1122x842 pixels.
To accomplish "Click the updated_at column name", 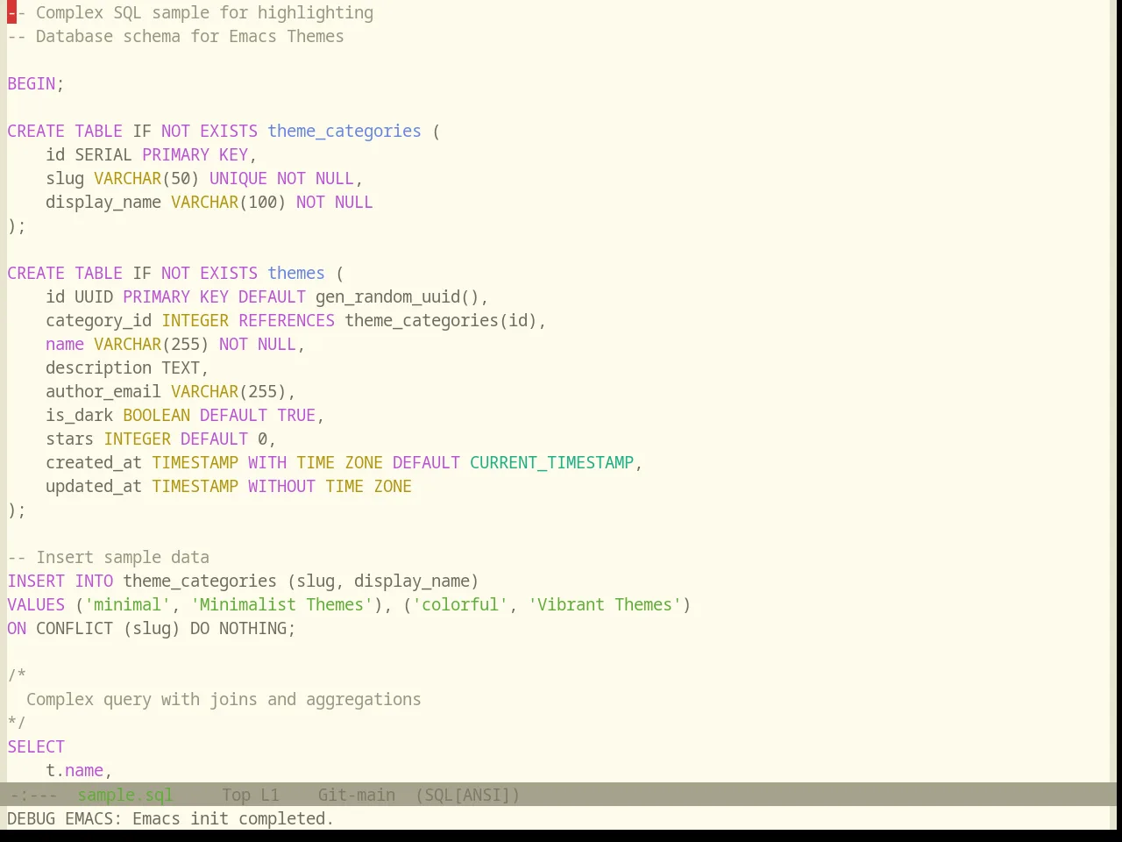I will pos(94,486).
